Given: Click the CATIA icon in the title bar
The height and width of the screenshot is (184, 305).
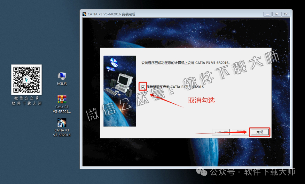Looking at the screenshot, I should [84, 14].
